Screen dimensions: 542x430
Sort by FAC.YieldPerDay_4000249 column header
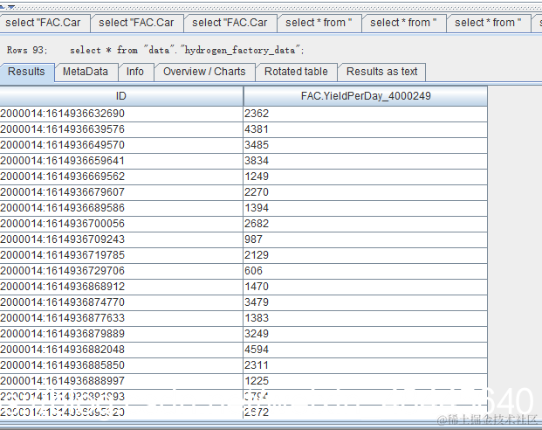(366, 96)
